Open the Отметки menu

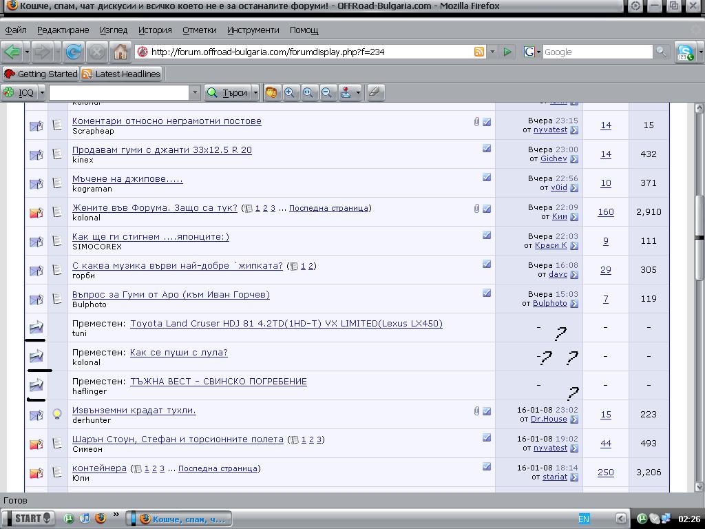[199, 30]
